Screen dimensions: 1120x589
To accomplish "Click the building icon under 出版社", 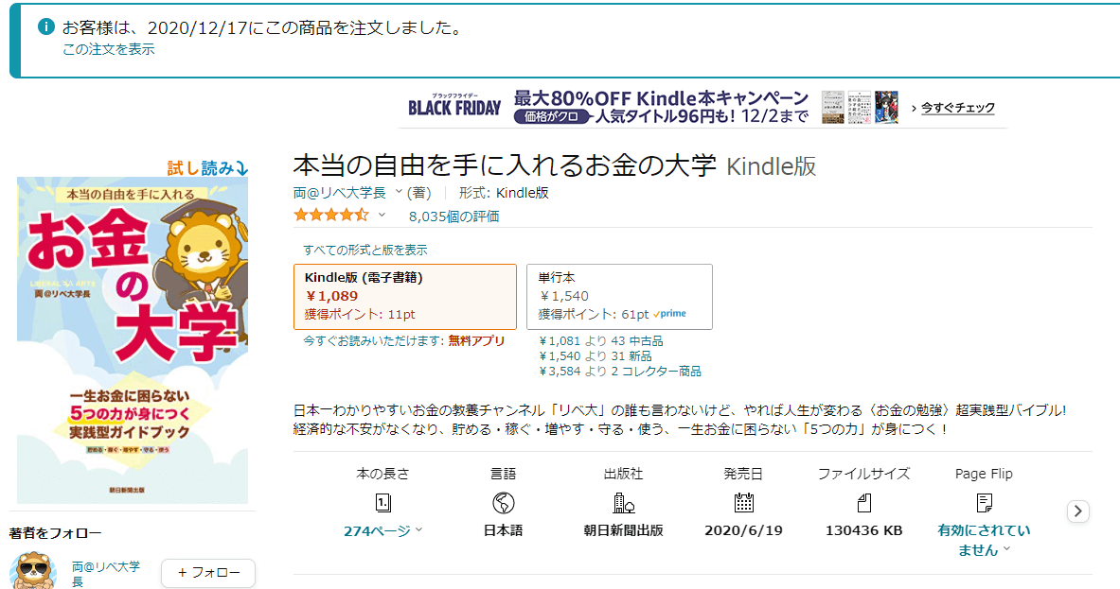I will click(624, 503).
